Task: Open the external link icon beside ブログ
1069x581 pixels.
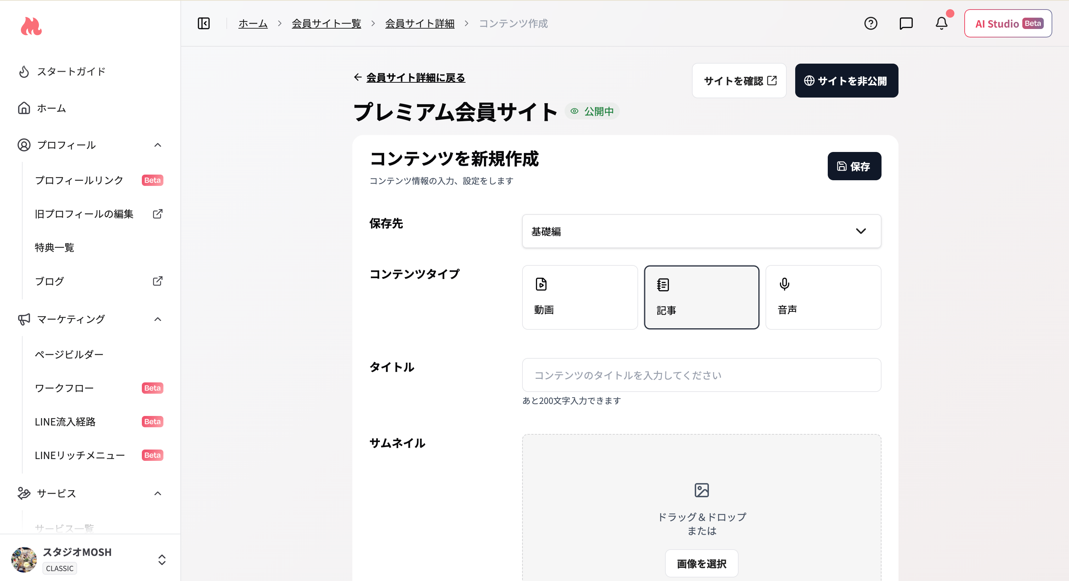Action: coord(158,281)
